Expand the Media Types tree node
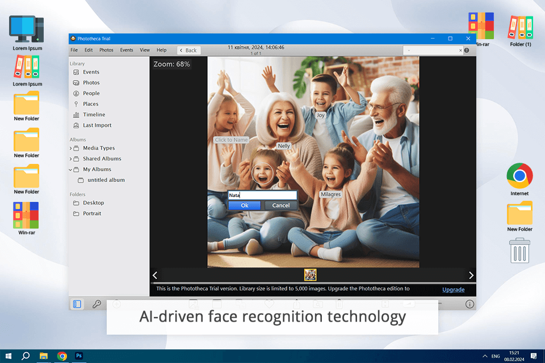Screen dimensions: 545x363 (70, 149)
